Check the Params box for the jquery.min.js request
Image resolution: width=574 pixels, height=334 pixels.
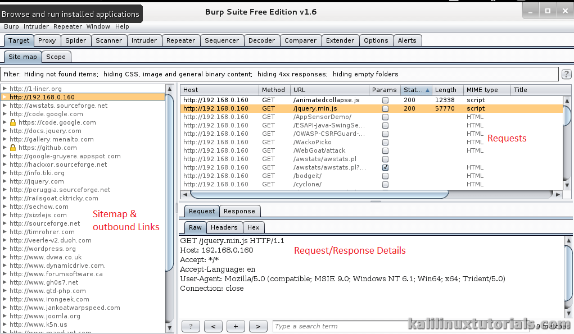point(385,108)
